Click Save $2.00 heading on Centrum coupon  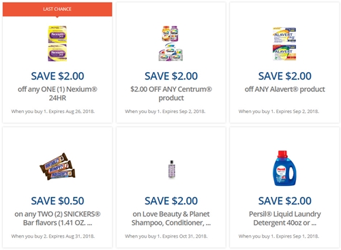pos(171,76)
